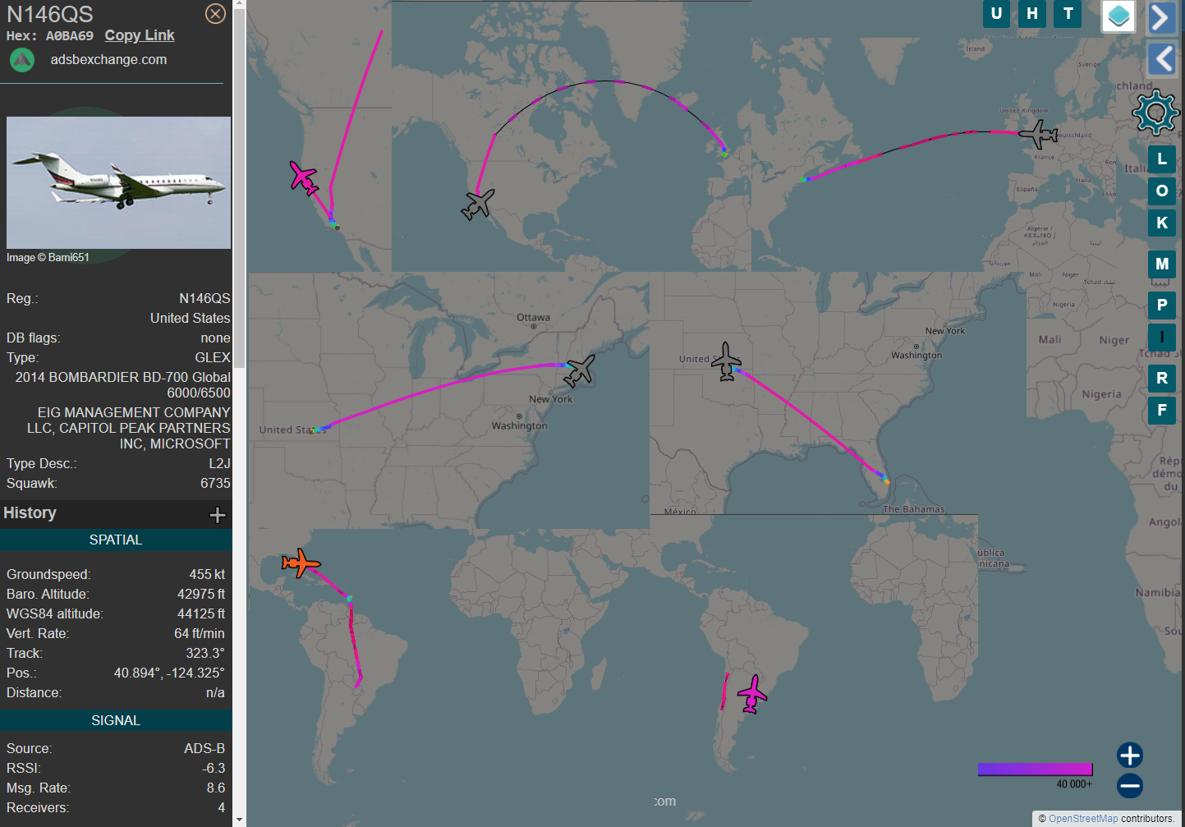Image resolution: width=1185 pixels, height=827 pixels.
Task: Toggle the L map button
Action: 1161,159
